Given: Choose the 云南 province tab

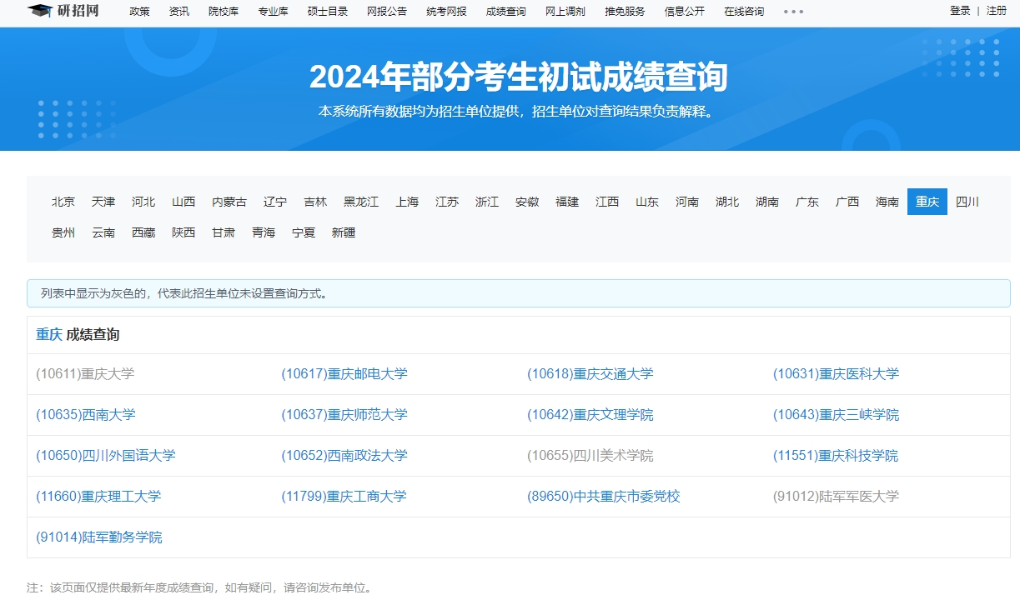Looking at the screenshot, I should [103, 232].
